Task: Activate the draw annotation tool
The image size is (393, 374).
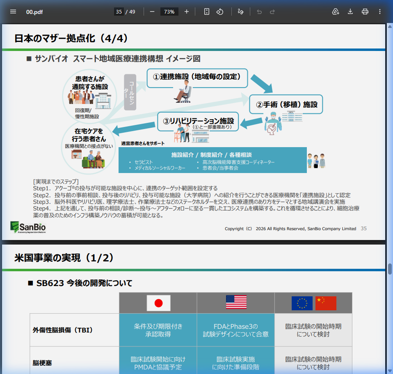Action: coord(241,12)
